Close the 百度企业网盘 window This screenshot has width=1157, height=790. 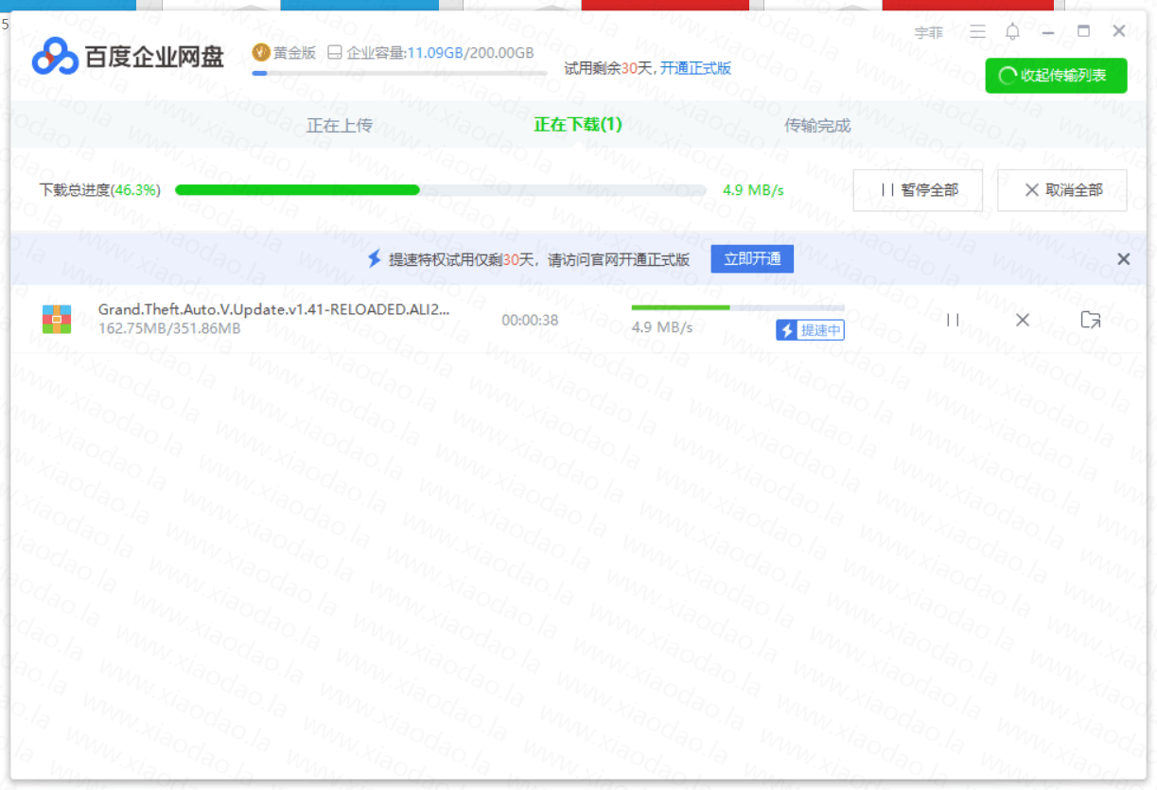pyautogui.click(x=1119, y=31)
